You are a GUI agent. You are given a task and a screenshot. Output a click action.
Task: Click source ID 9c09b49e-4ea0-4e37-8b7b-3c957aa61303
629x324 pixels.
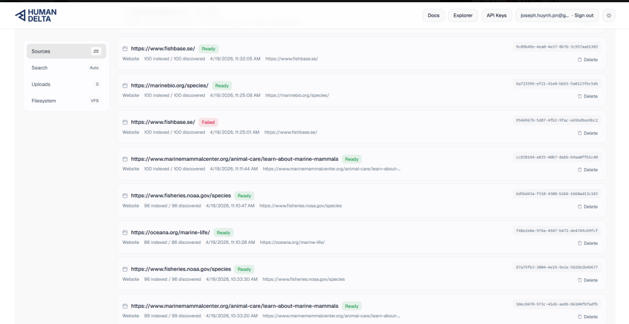557,47
